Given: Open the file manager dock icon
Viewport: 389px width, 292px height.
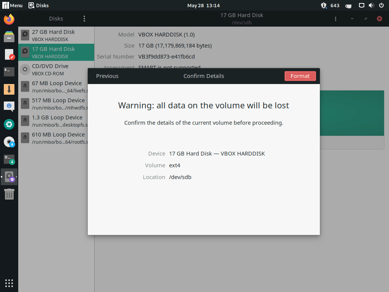Looking at the screenshot, I should click(9, 37).
